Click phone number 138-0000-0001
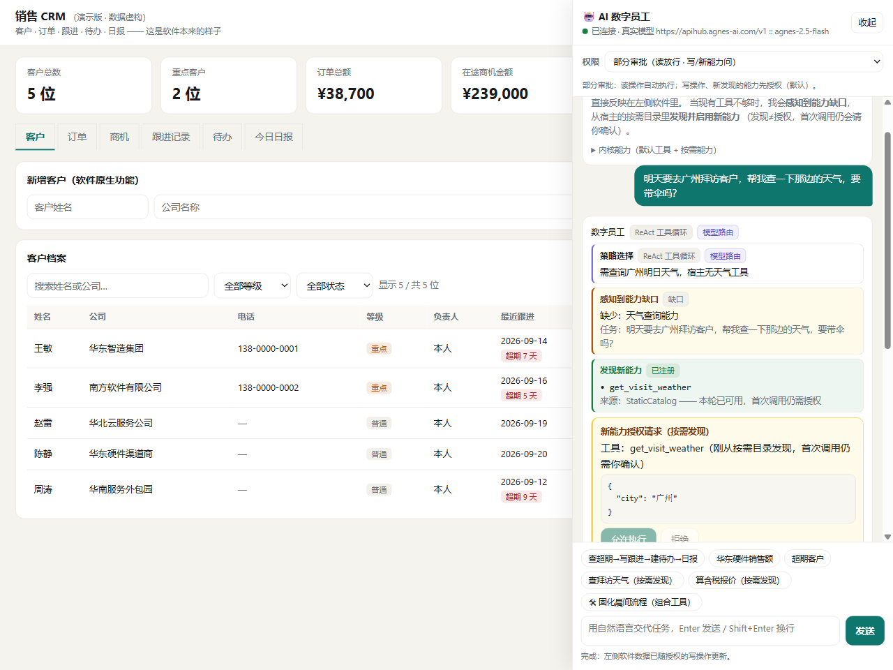Viewport: 893px width, 670px height. [268, 348]
